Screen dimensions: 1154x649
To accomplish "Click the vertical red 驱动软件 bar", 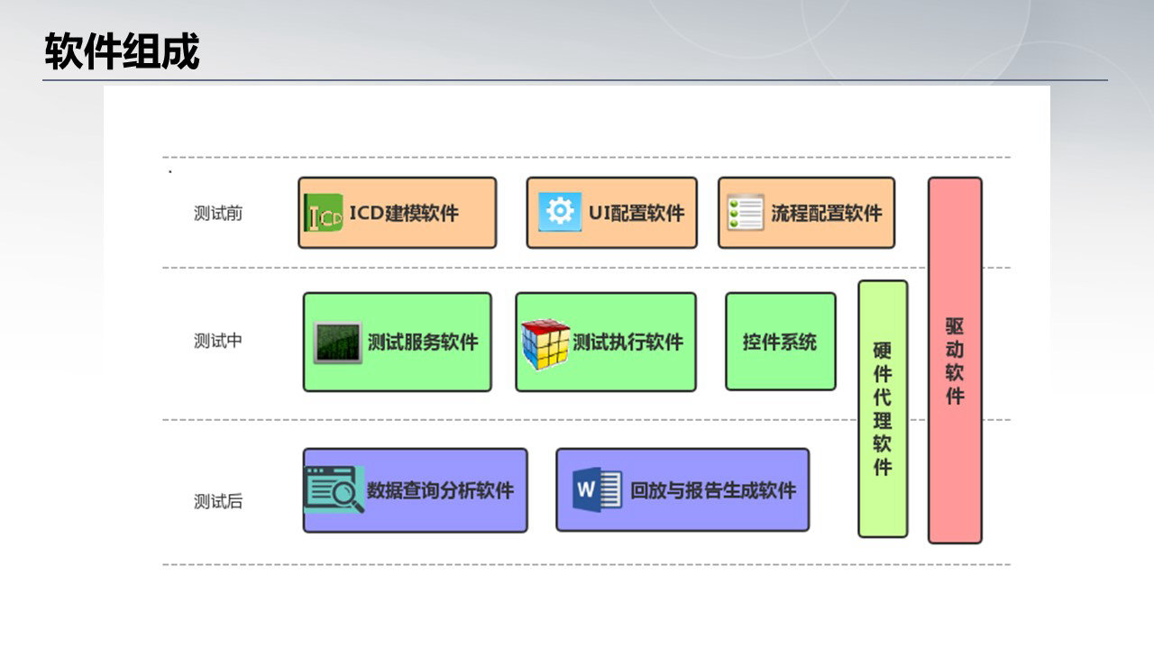I will point(955,361).
